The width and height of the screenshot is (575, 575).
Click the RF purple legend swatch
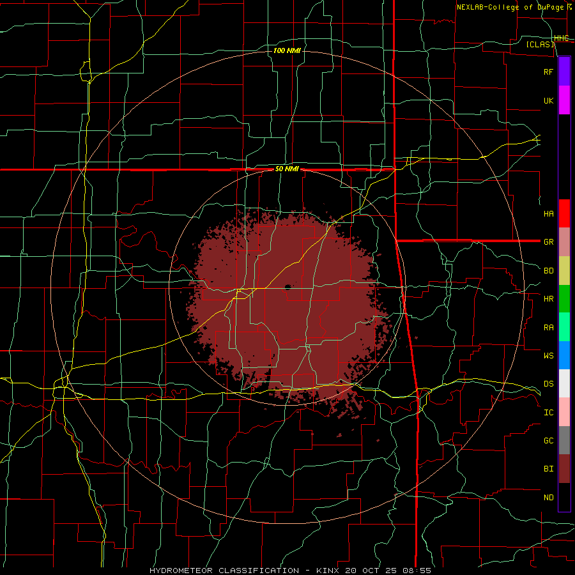click(x=564, y=72)
